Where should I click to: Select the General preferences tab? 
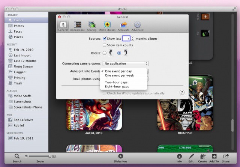click(x=63, y=27)
